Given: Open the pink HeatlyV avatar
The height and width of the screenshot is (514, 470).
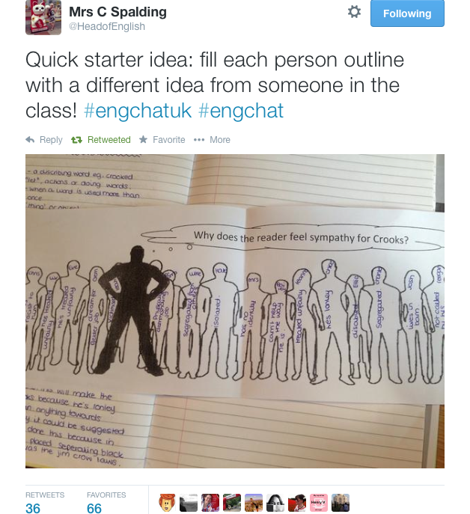Looking at the screenshot, I should pos(319,503).
